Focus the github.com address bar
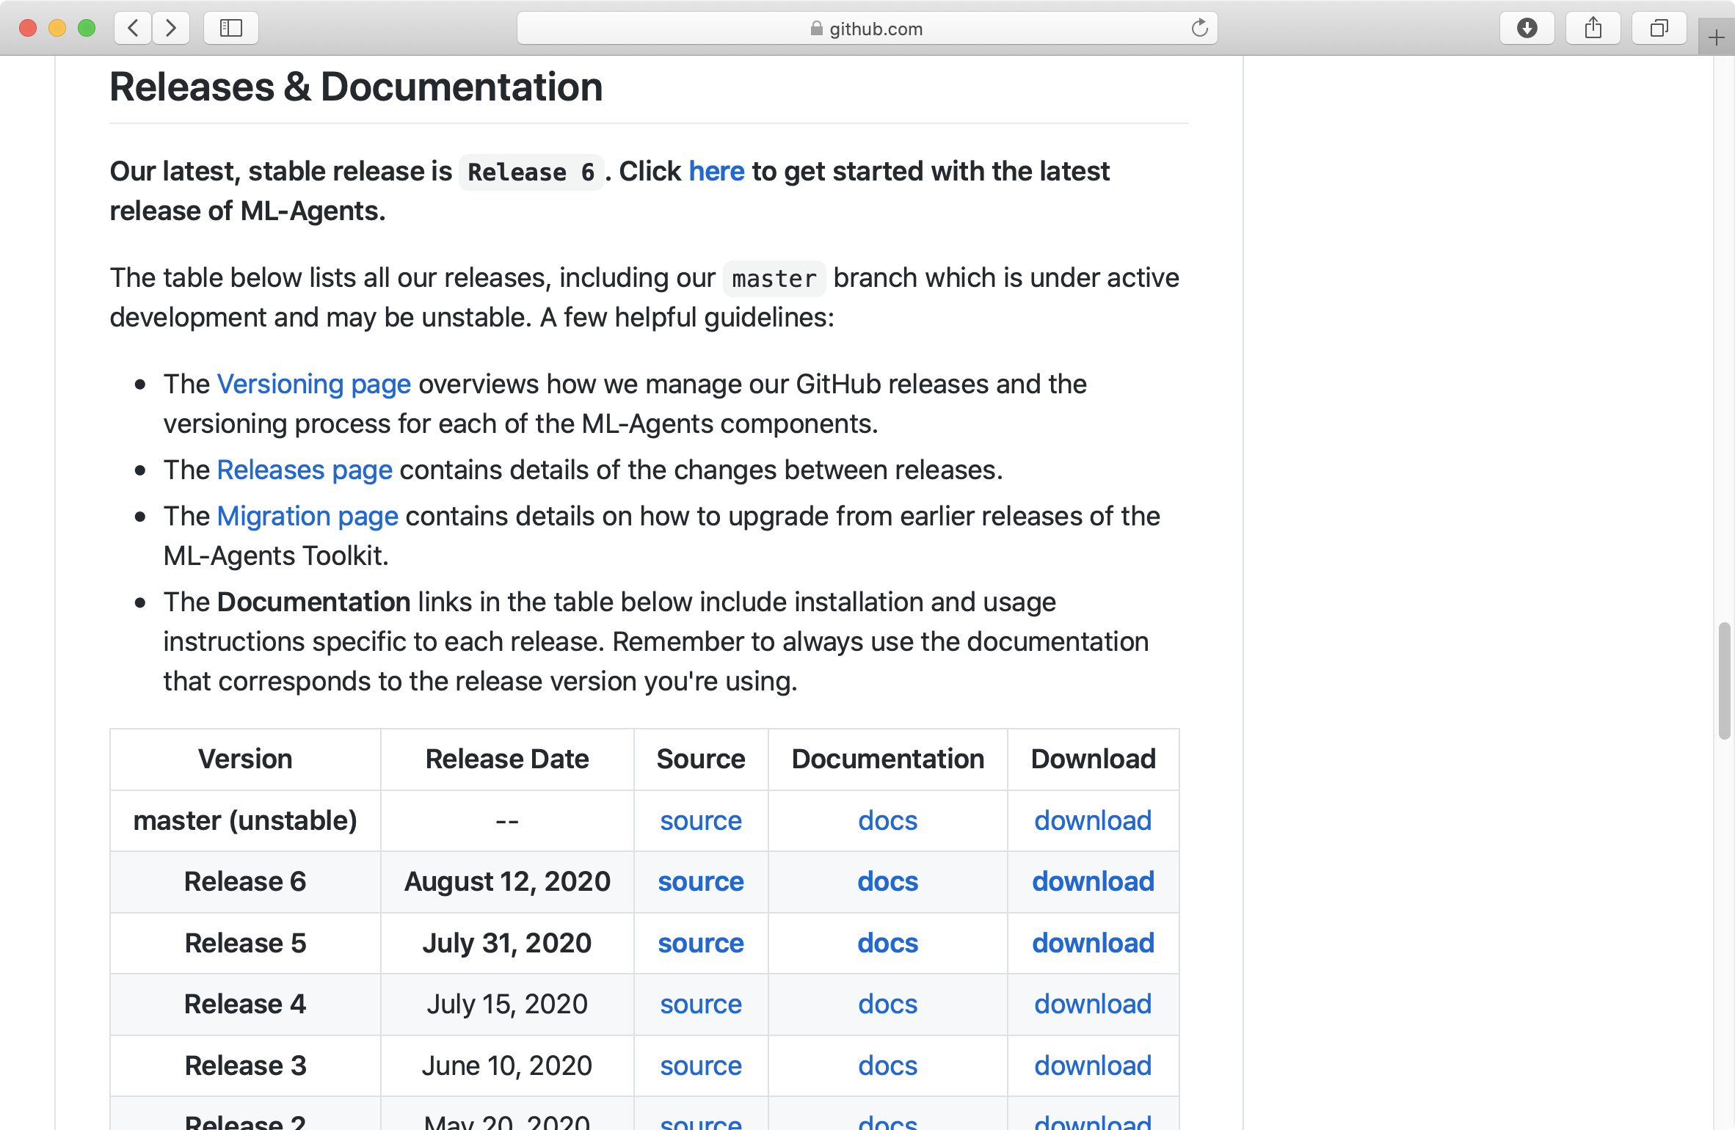 point(867,29)
